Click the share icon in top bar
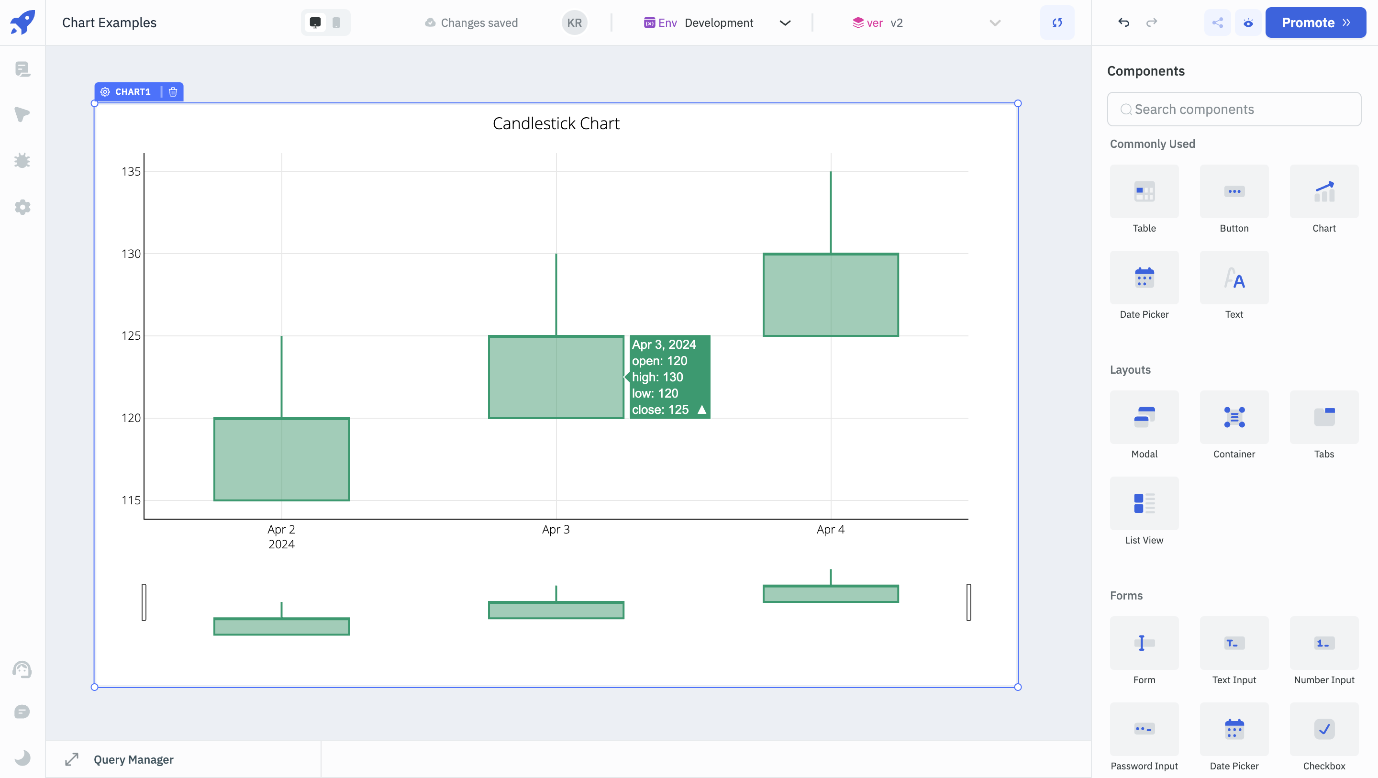The height and width of the screenshot is (778, 1378). pyautogui.click(x=1217, y=22)
